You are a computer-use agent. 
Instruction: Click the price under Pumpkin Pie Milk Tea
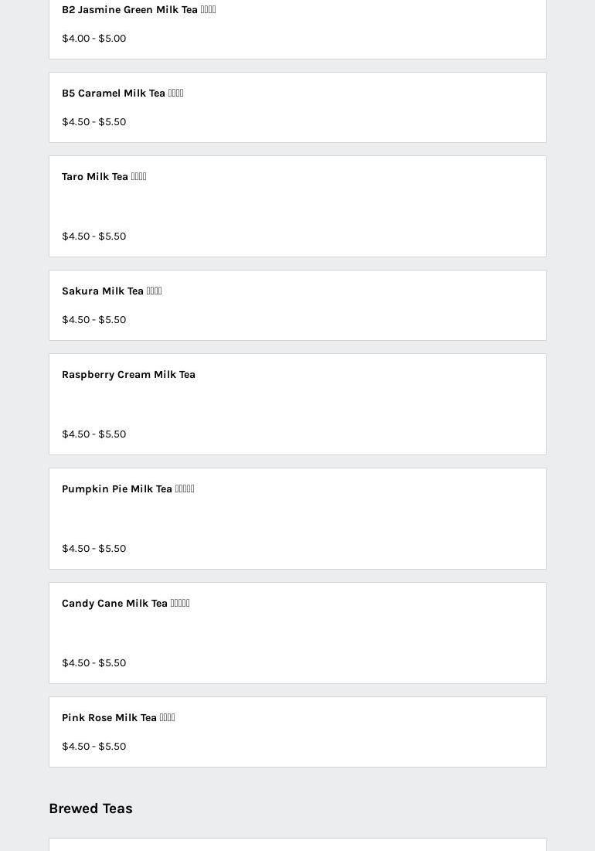click(94, 549)
